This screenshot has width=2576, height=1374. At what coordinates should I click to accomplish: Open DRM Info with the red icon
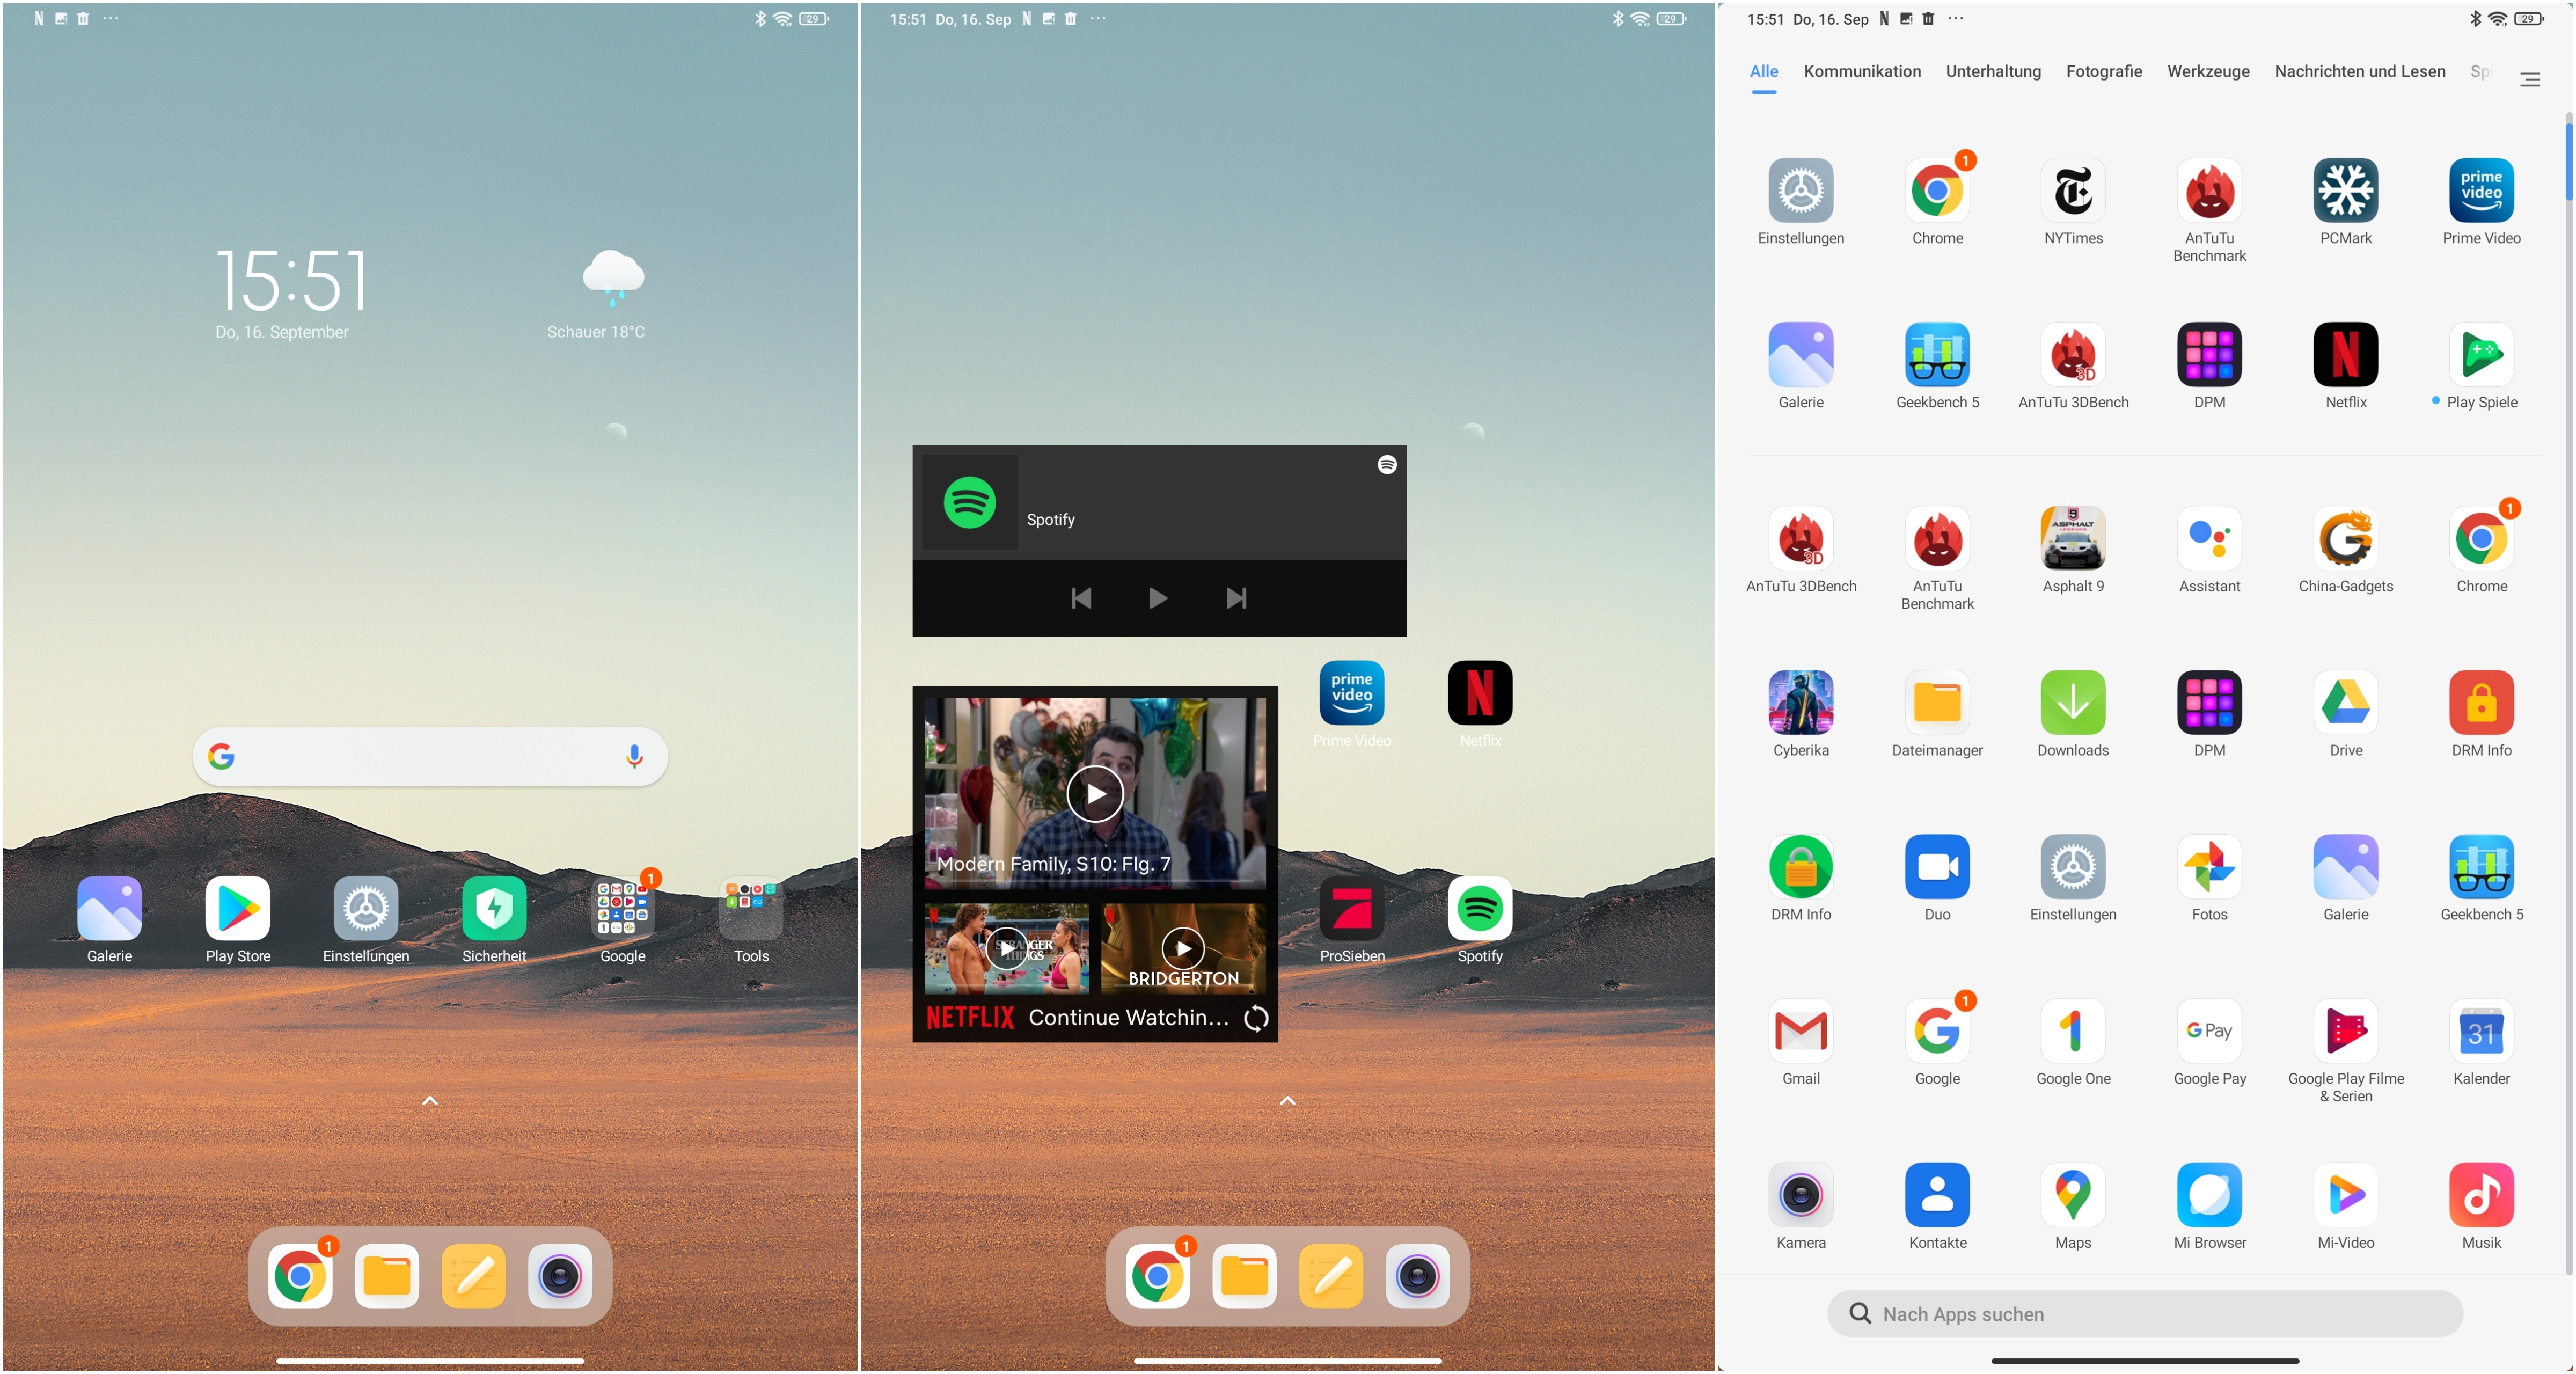click(2481, 702)
